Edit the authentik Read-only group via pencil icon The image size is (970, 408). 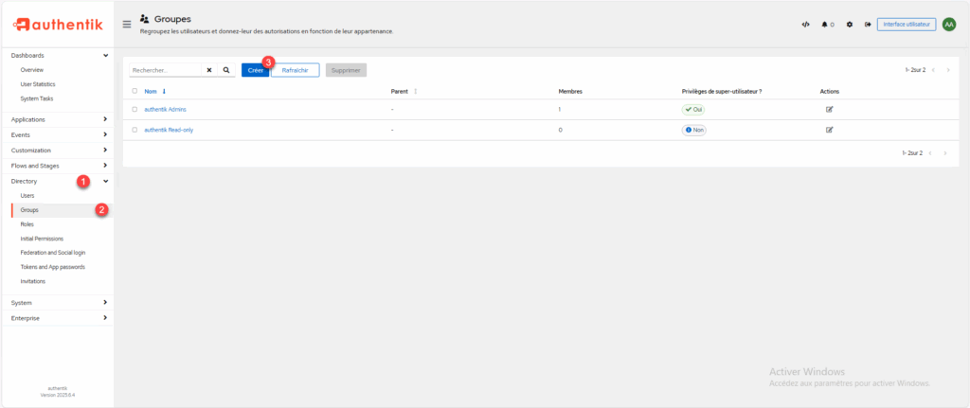[x=829, y=130]
